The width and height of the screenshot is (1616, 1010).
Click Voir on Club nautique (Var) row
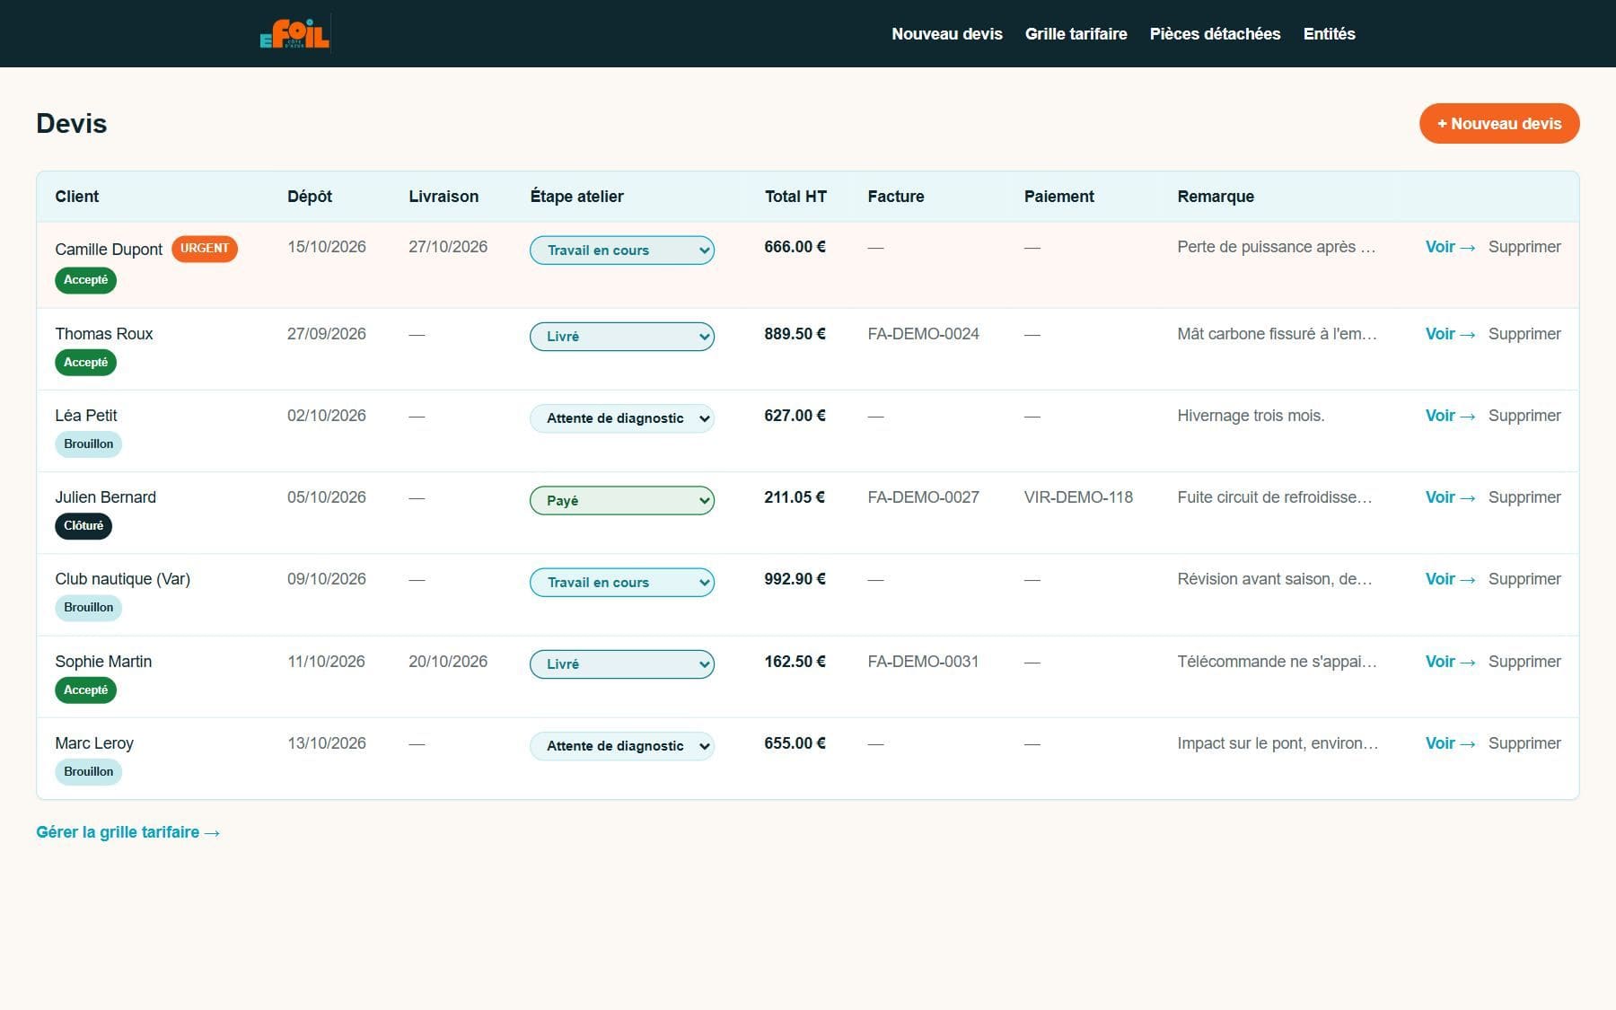click(x=1450, y=579)
